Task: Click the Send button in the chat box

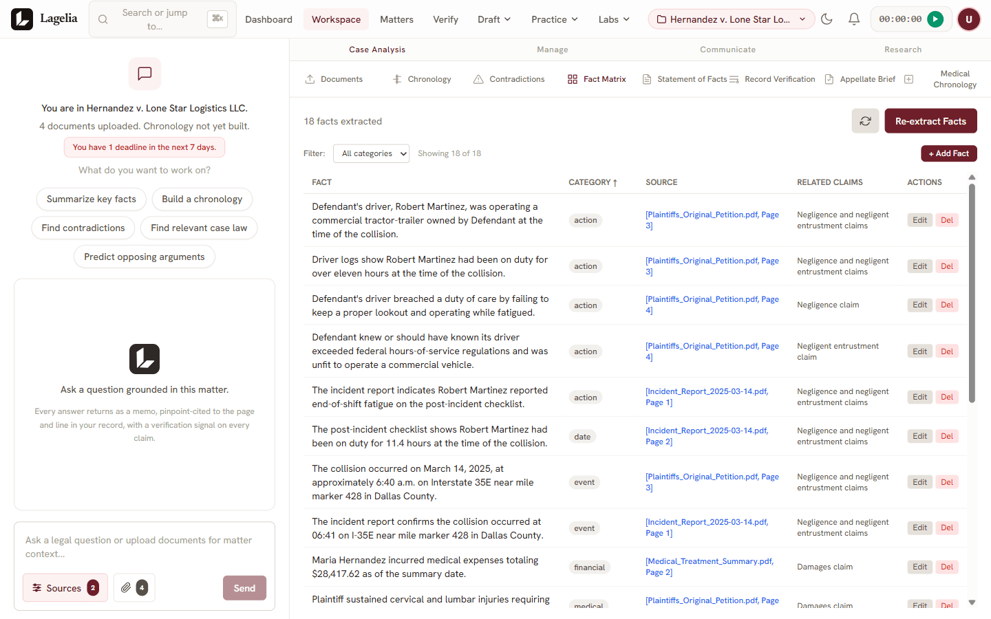Action: (244, 588)
